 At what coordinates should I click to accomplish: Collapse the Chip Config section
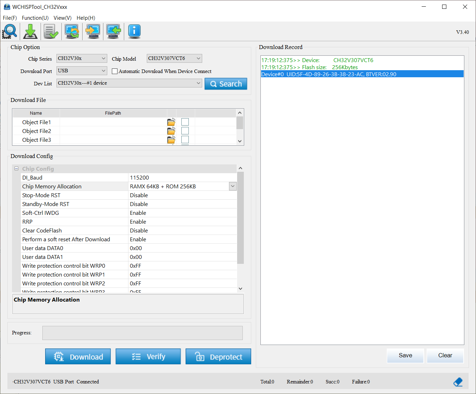click(x=16, y=169)
